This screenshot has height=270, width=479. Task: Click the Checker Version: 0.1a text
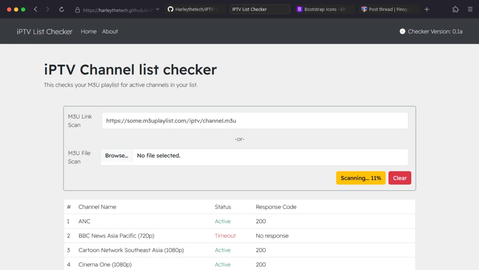[435, 31]
